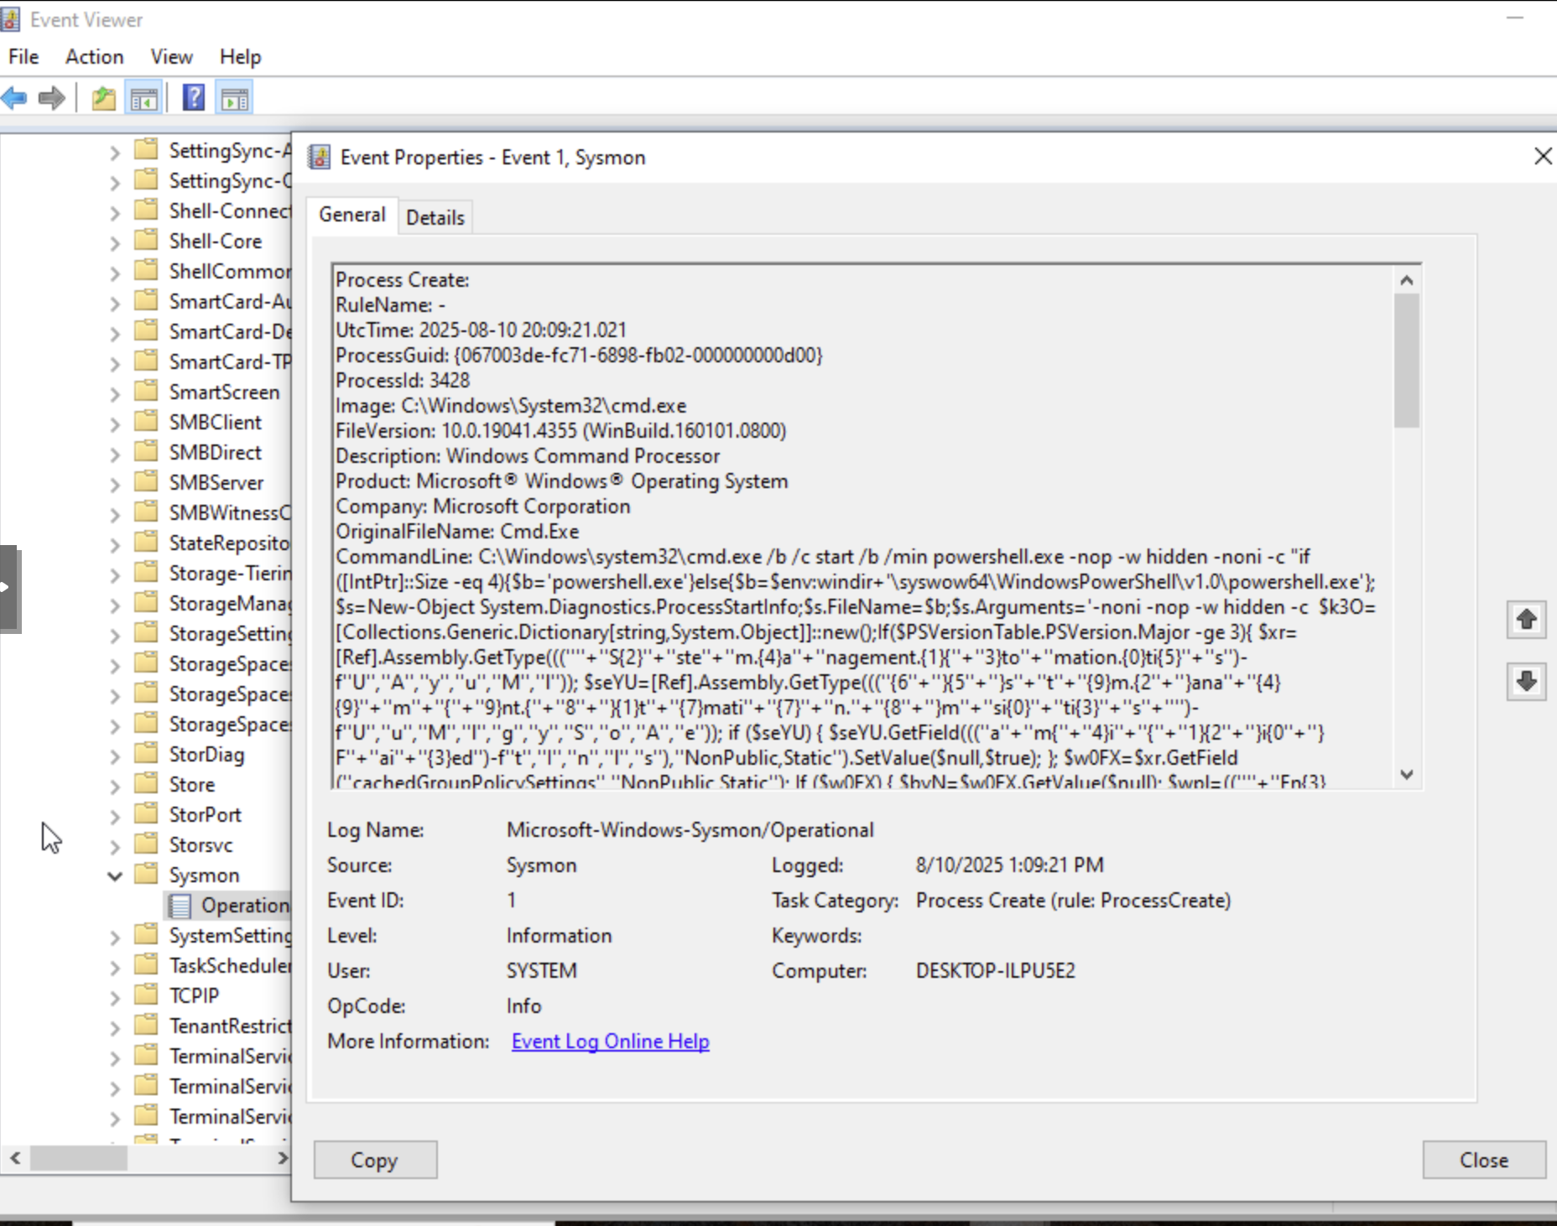Viewport: 1557px width, 1226px height.
Task: Expand the Storsvc tree node
Action: tap(115, 846)
